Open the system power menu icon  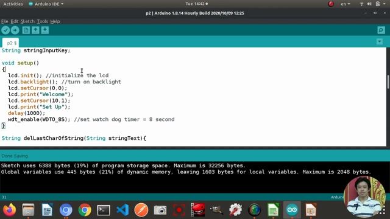378,4
